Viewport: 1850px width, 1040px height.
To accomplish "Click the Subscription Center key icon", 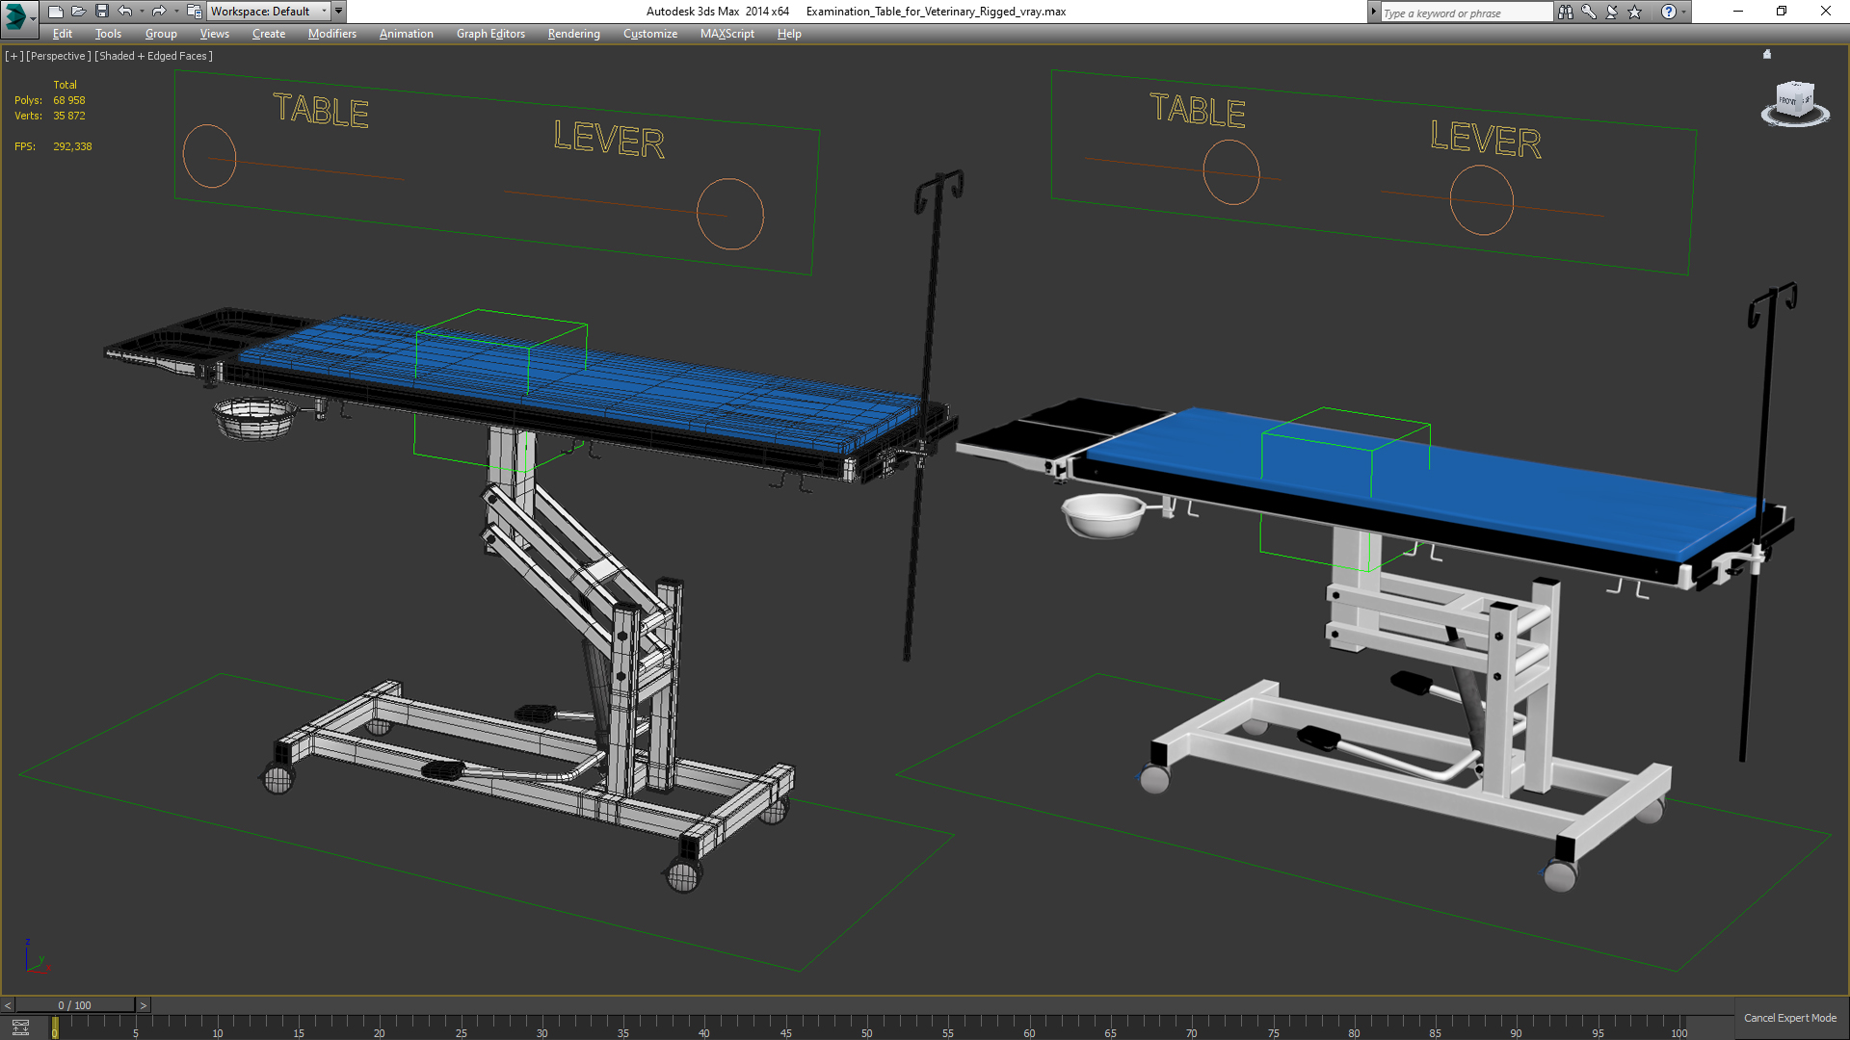I will coord(1589,12).
